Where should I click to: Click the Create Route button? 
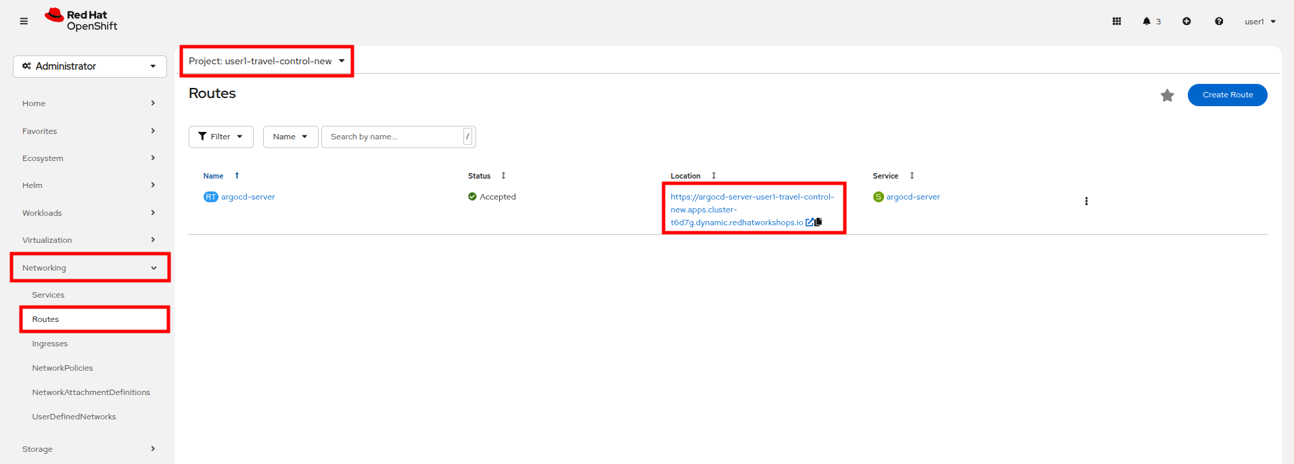click(1227, 95)
